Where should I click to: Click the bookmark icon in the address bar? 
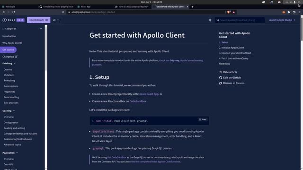coord(62,12)
